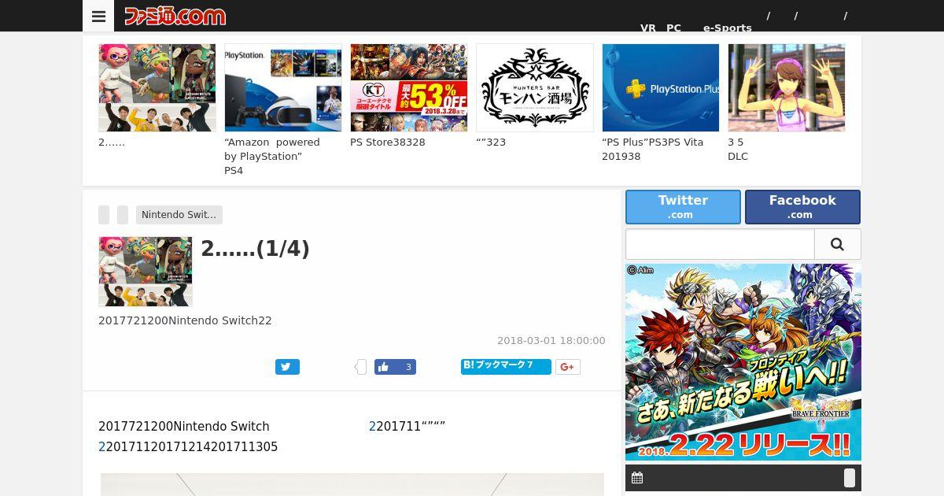Click the first small gray tag
The width and height of the screenshot is (944, 496).
[104, 215]
